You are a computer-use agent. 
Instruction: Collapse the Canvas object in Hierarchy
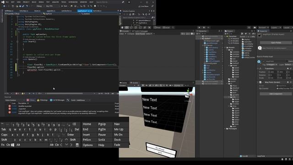point(203,45)
